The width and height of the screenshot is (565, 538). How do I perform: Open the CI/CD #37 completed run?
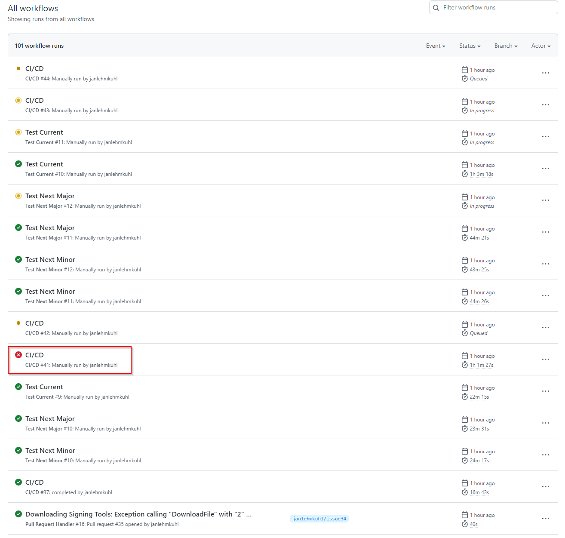(x=34, y=482)
